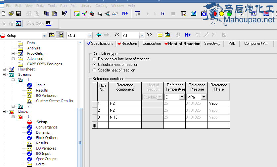This screenshot has height=167, width=277.
Task: Open the Control Panel icon
Action: coord(137,14)
